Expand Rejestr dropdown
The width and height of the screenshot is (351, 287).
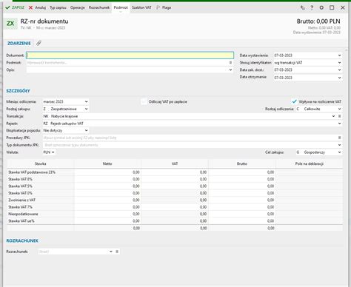(340, 124)
